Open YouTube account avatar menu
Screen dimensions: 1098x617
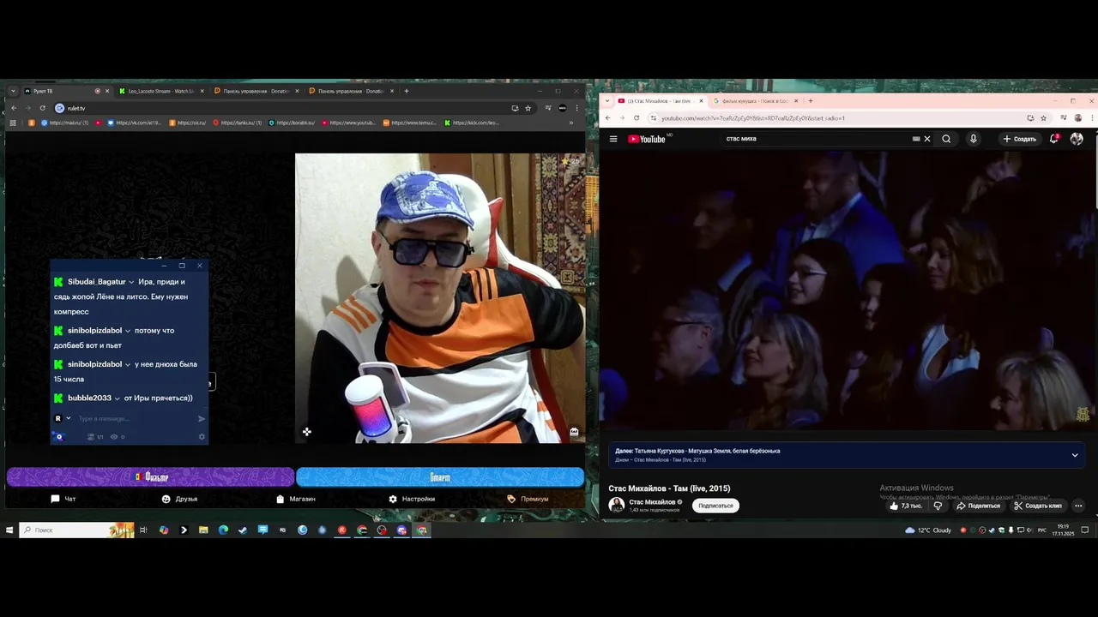1077,139
